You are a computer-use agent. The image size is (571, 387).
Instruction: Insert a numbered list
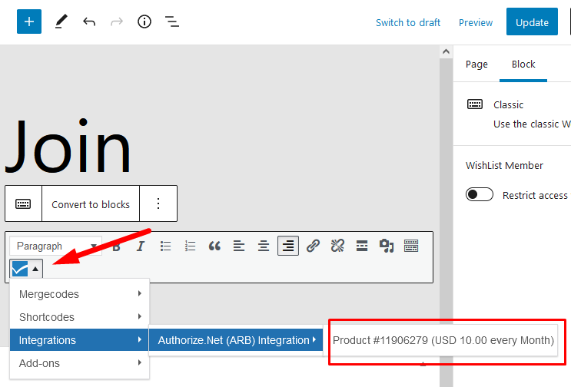coord(190,246)
